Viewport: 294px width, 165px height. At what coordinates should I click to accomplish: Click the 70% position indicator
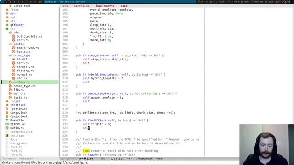[102, 159]
